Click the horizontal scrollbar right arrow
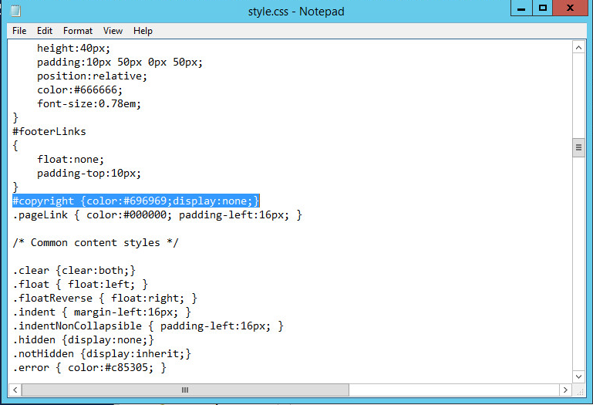This screenshot has height=405, width=593. [x=565, y=390]
